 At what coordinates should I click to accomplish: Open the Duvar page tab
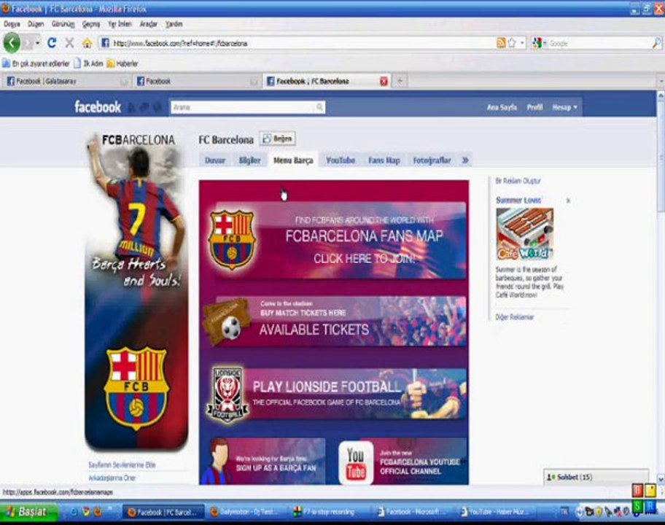click(215, 160)
